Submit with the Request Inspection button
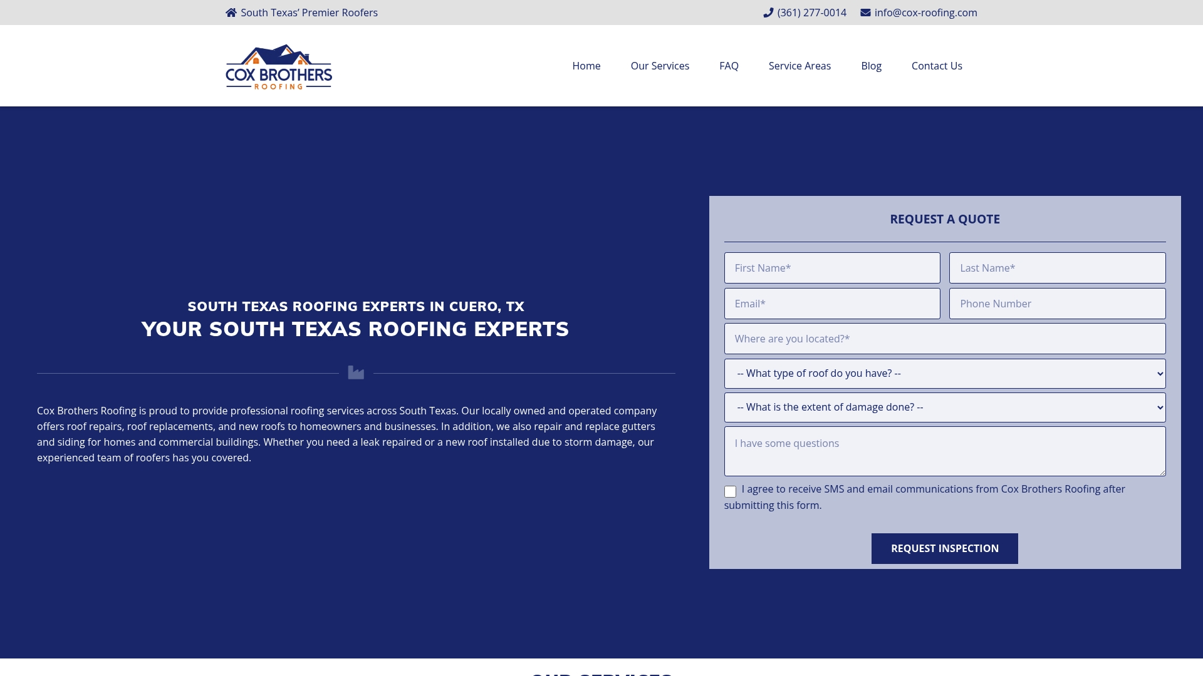The image size is (1203, 676). pos(945,548)
